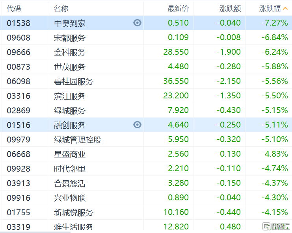Viewport: 292px width, 233px height.
Task: Click the 名称 column header
Action: coord(61,9)
